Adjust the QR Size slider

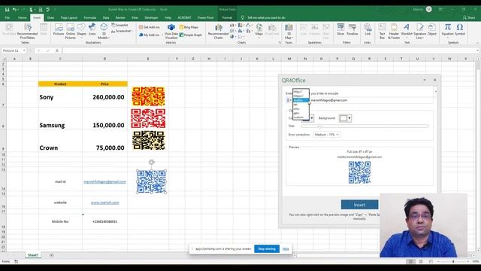(365, 126)
